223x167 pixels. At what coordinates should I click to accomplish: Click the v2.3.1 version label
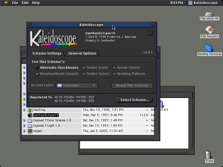[148, 52]
